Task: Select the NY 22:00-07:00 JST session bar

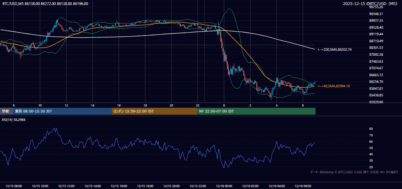Action: click(x=256, y=111)
